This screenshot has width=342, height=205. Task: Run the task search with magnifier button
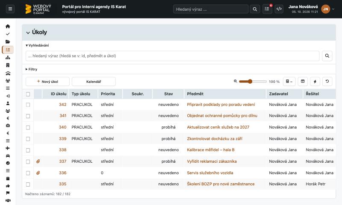327,56
